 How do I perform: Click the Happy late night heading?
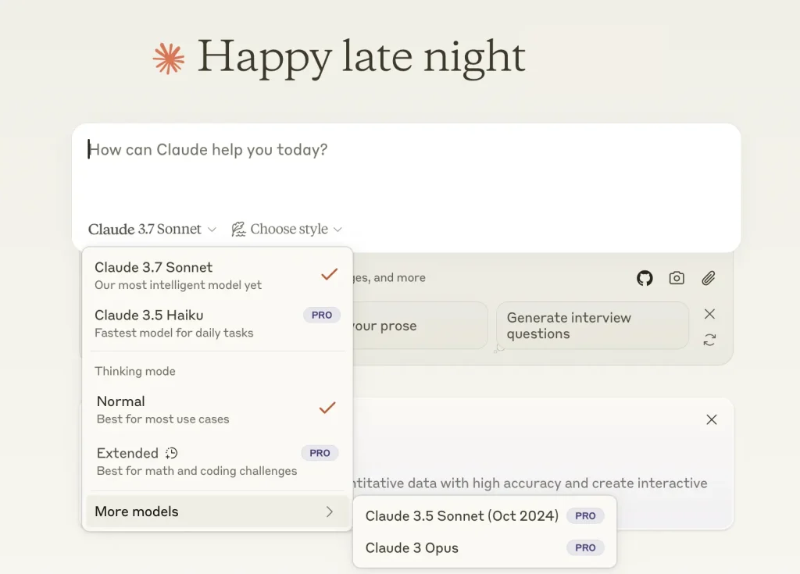coord(361,57)
